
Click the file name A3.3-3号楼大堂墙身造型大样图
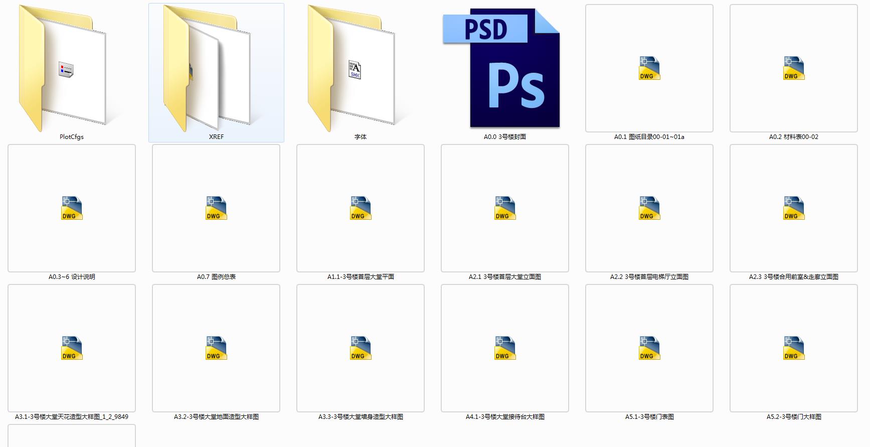click(361, 417)
